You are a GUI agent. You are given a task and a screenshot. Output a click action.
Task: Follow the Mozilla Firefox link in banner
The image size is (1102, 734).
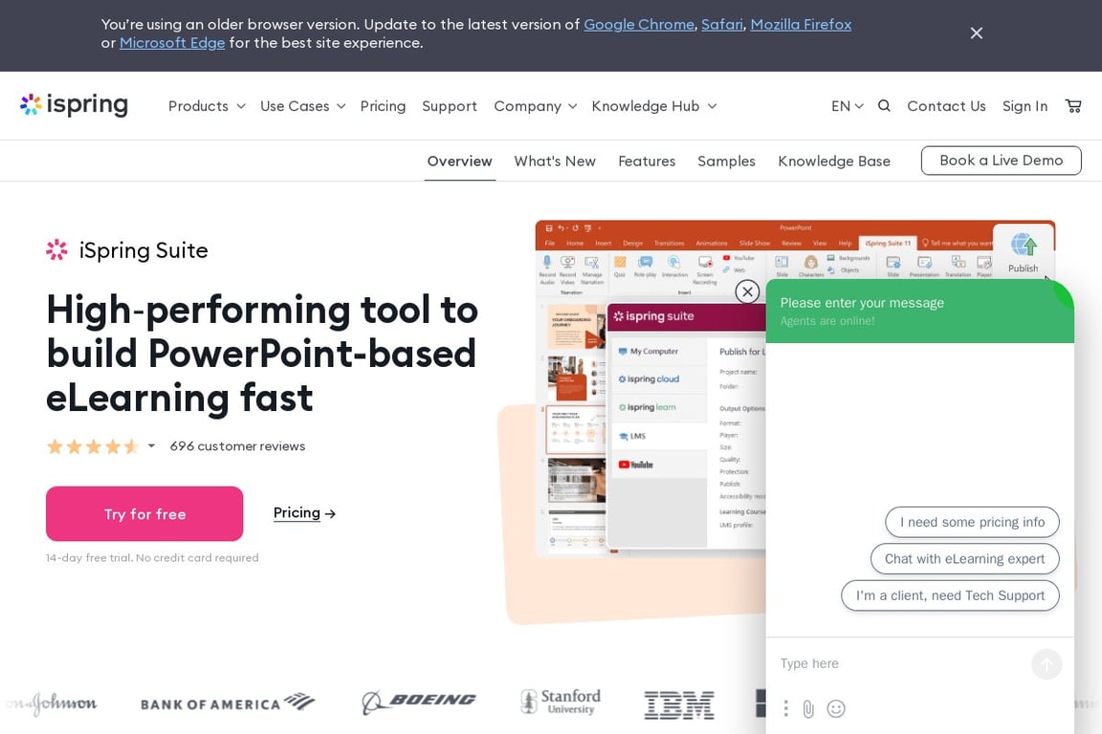point(801,24)
